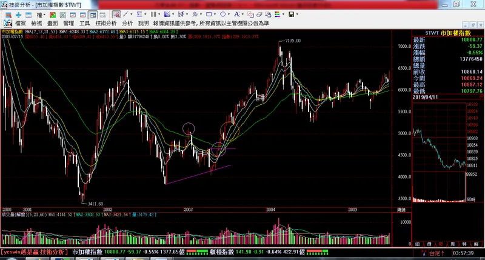Click the save floppy disk icon
Viewport: 485px width, 260px height.
pyautogui.click(x=291, y=15)
